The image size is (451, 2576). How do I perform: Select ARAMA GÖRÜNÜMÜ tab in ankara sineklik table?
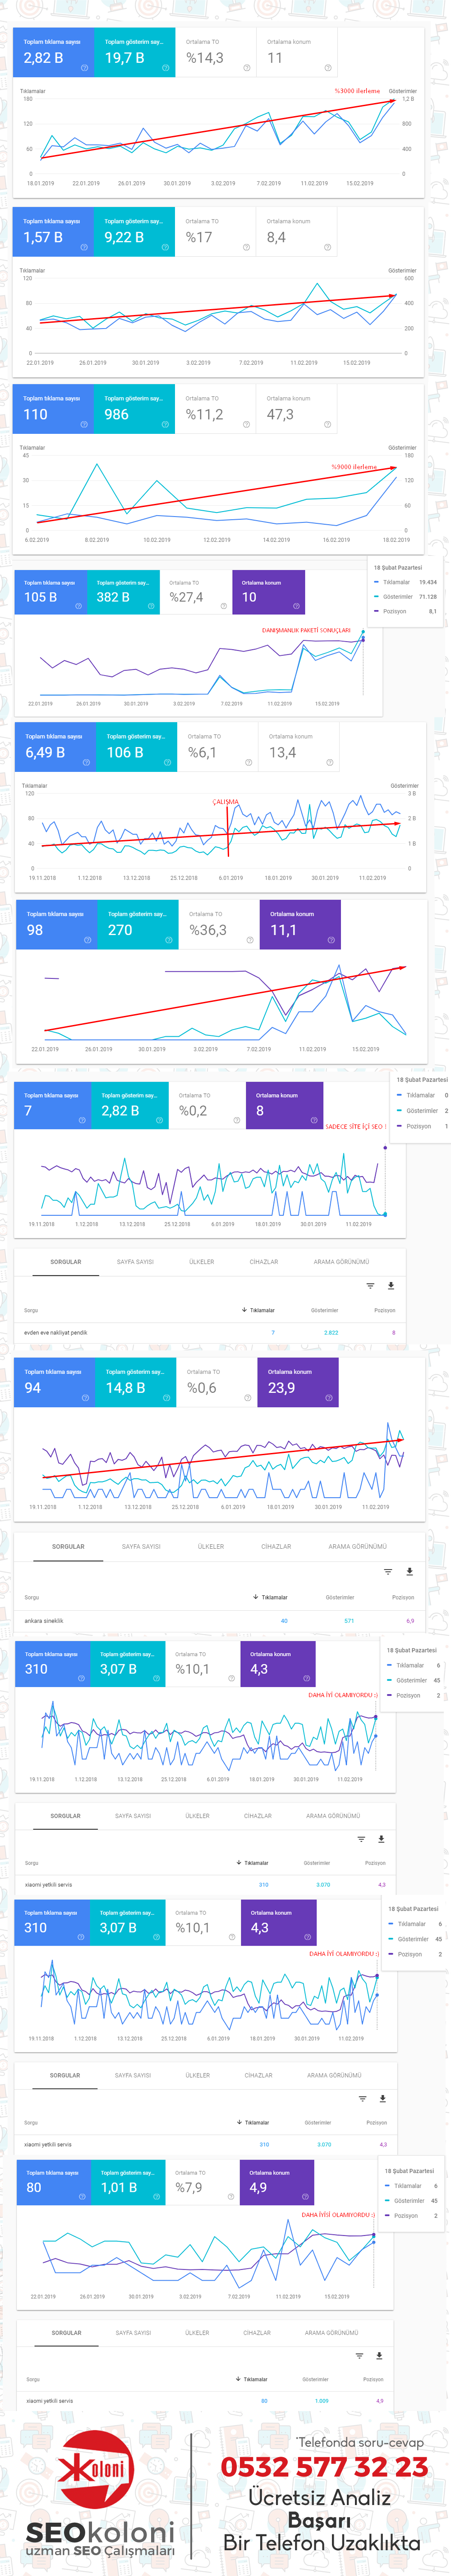click(x=357, y=1547)
